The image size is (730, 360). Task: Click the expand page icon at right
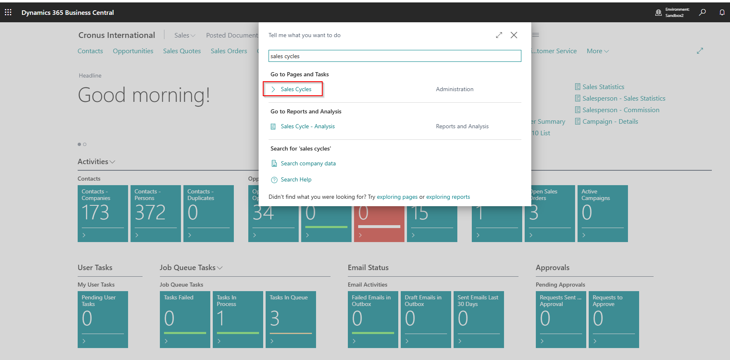tap(700, 51)
